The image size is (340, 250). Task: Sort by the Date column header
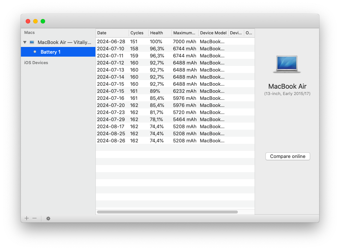coord(112,33)
